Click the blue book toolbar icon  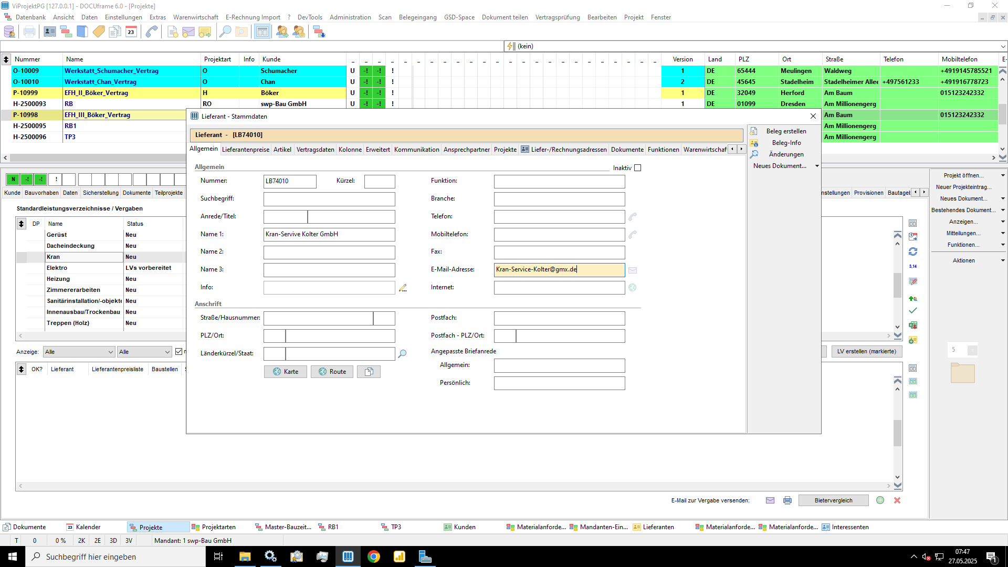click(x=82, y=32)
